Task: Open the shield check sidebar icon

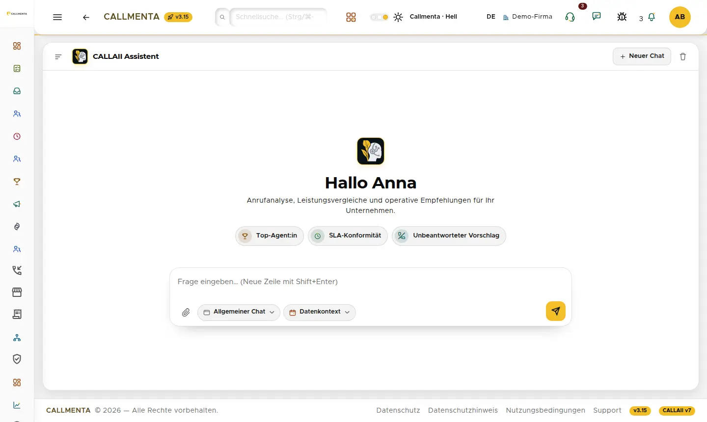Action: click(x=17, y=359)
